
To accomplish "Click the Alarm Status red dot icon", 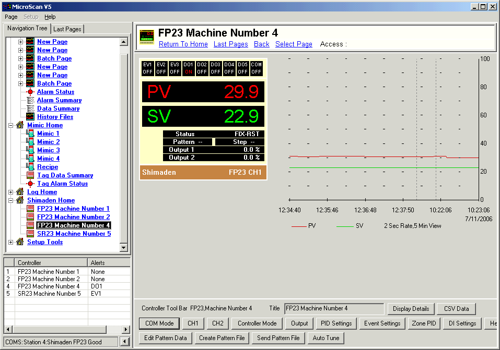I will pyautogui.click(x=30, y=92).
